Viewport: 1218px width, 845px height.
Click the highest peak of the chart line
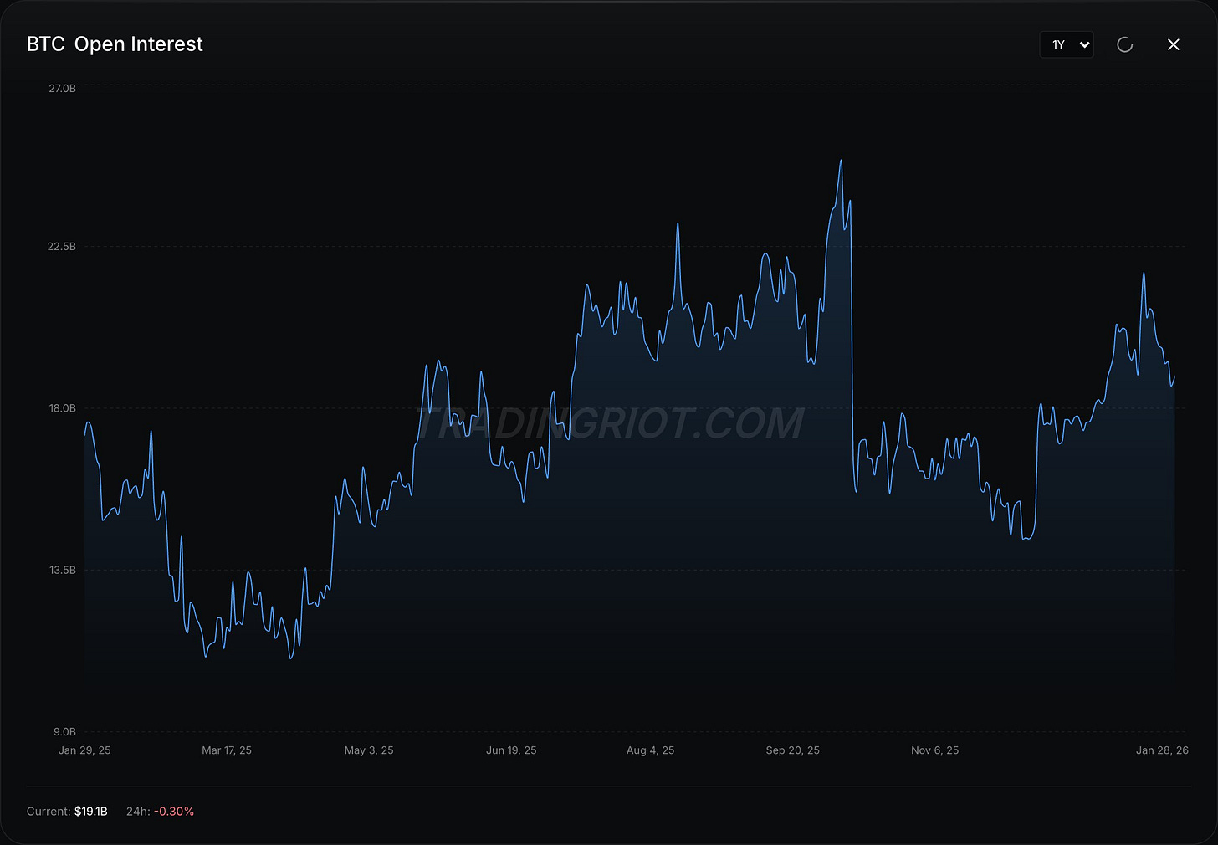[841, 161]
